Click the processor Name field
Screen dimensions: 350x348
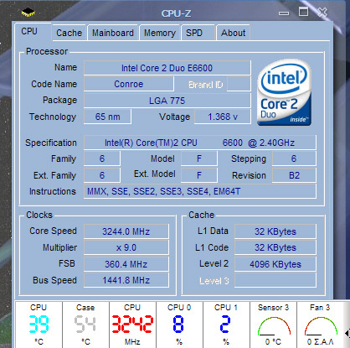tap(167, 68)
